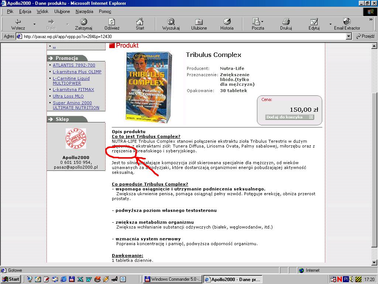Open the Dalej forward history dropdown arrow

(68, 24)
